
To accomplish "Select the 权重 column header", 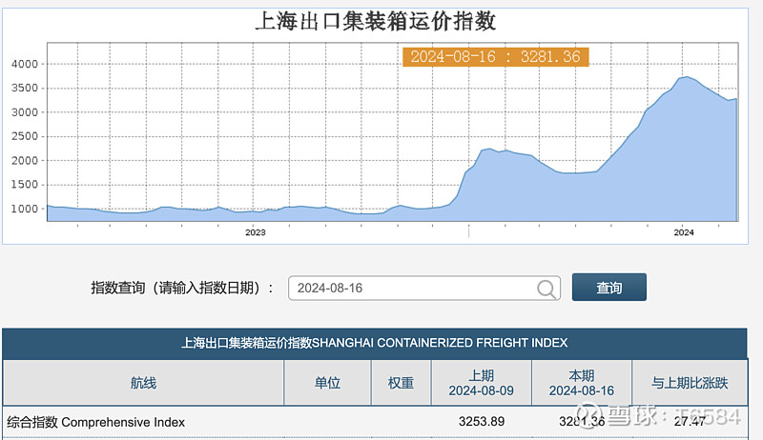I will (401, 383).
